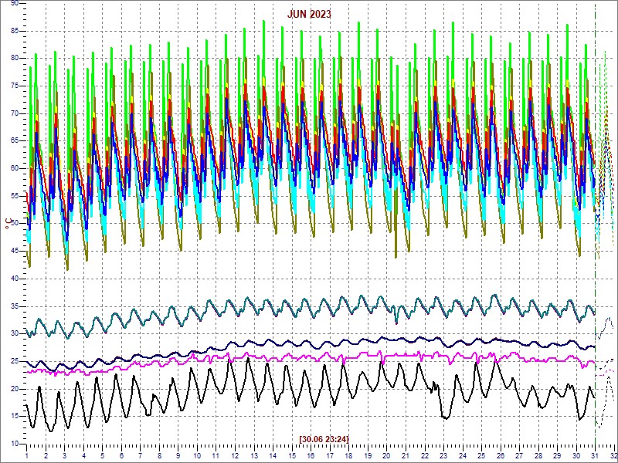Click the 50 label on the y-axis
Image resolution: width=618 pixels, height=463 pixels.
pos(15,224)
